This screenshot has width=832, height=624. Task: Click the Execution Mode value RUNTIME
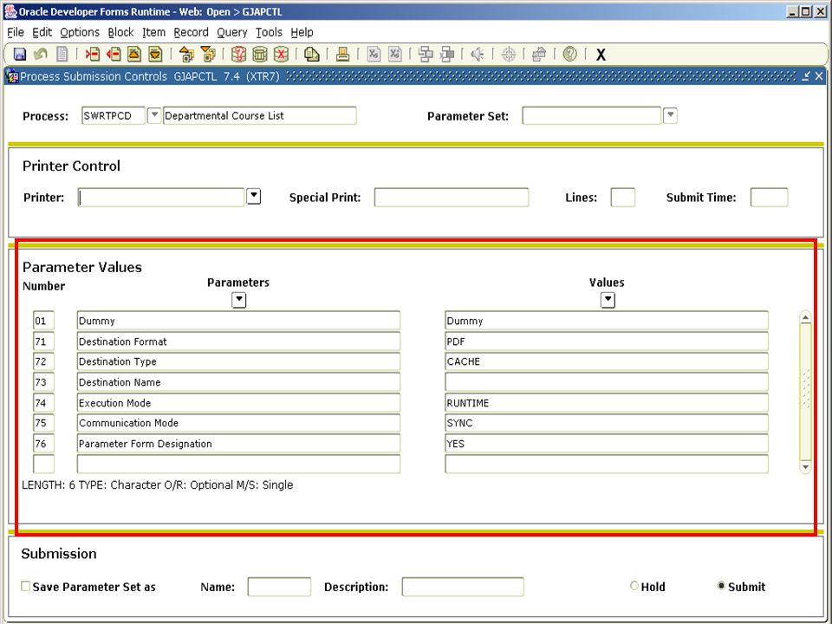pyautogui.click(x=607, y=403)
